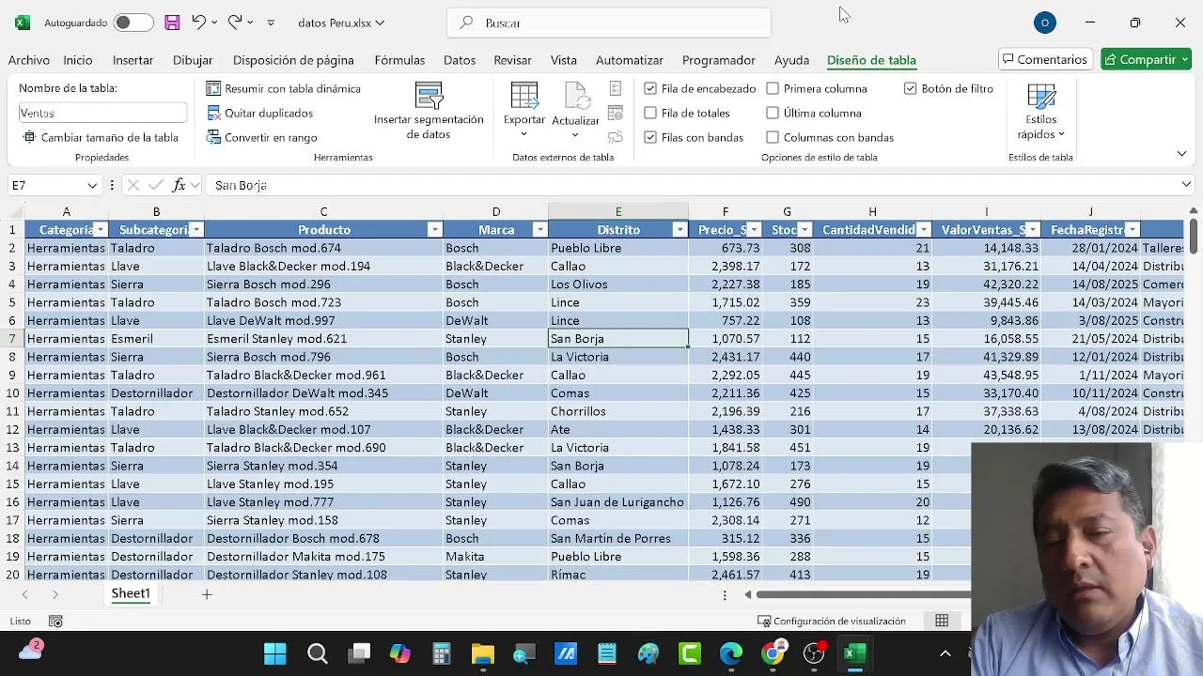Open Vista ribbon tab

(x=564, y=60)
